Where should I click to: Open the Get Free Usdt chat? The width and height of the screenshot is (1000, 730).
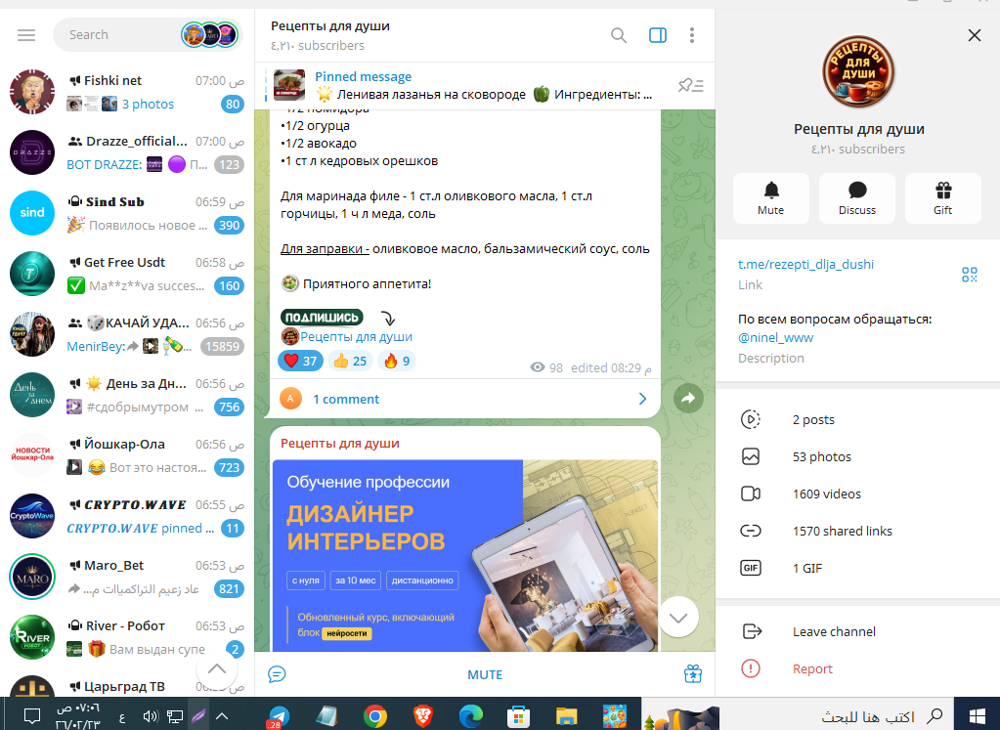point(127,274)
